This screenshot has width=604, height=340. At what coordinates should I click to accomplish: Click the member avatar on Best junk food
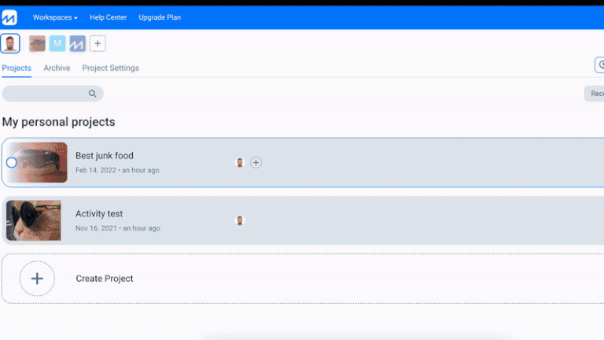240,162
